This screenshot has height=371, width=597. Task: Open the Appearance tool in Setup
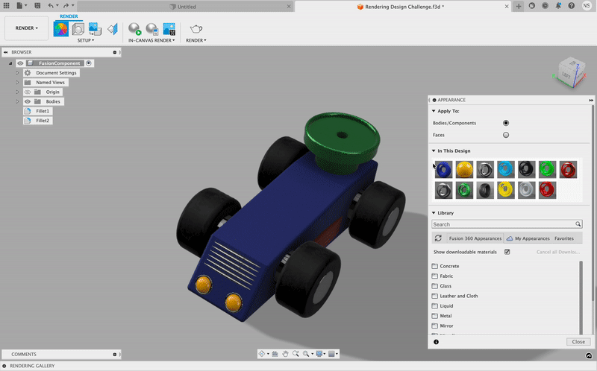point(61,29)
